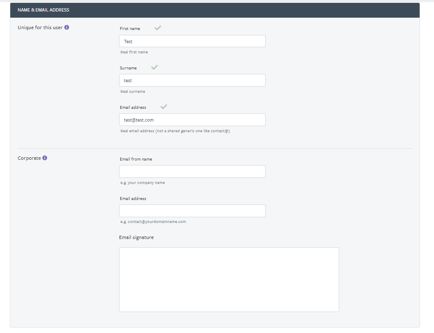Click the email field showing test@test.com

point(193,119)
